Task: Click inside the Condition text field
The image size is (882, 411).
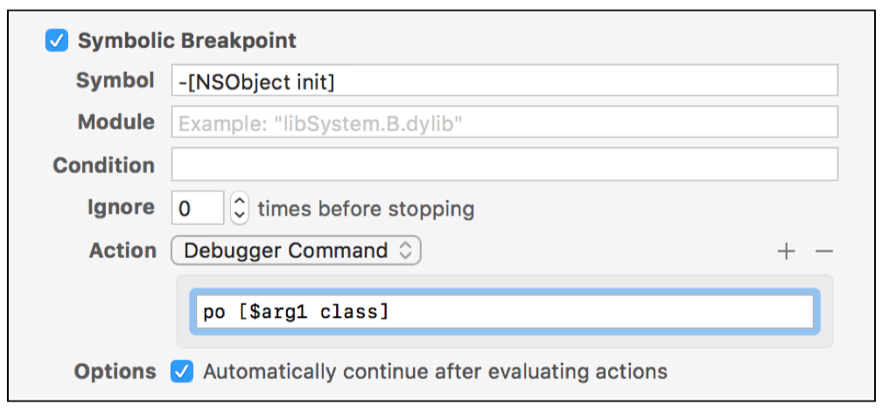Action: click(x=504, y=164)
